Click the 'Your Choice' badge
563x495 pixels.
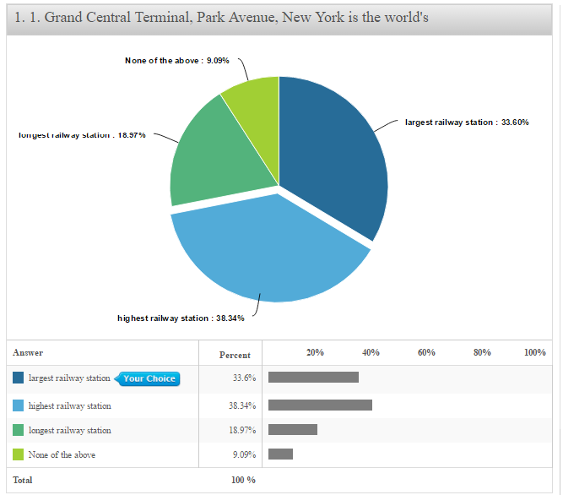point(147,378)
